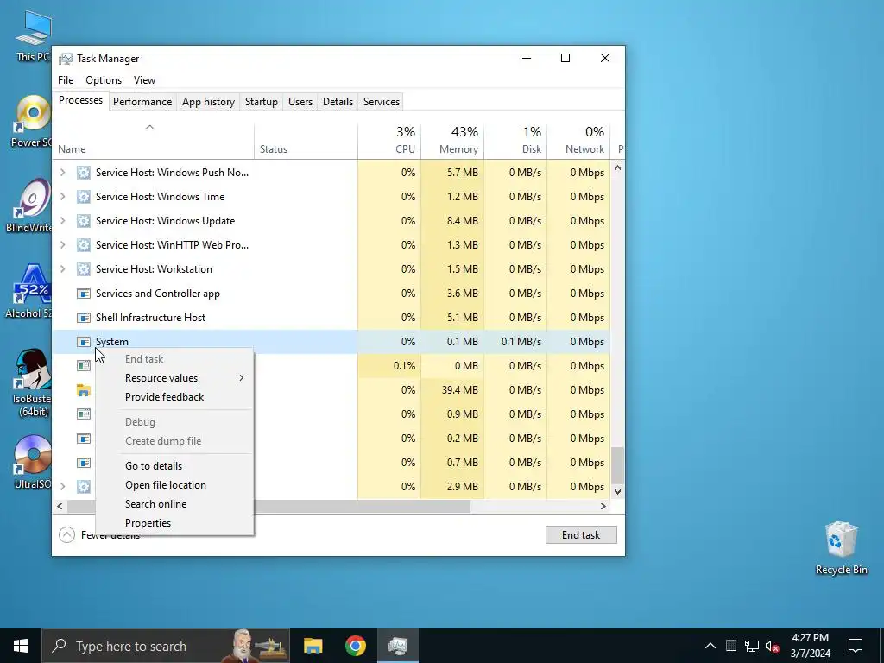The height and width of the screenshot is (663, 884).
Task: Select the Alcohol 52% desktop shortcut
Action: (29, 292)
